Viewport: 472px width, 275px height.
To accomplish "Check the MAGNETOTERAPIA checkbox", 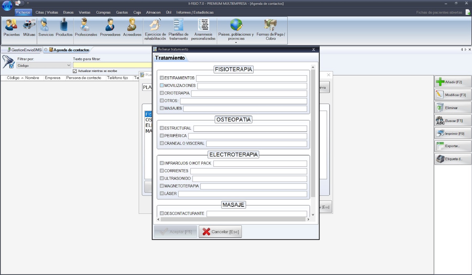I will click(162, 186).
